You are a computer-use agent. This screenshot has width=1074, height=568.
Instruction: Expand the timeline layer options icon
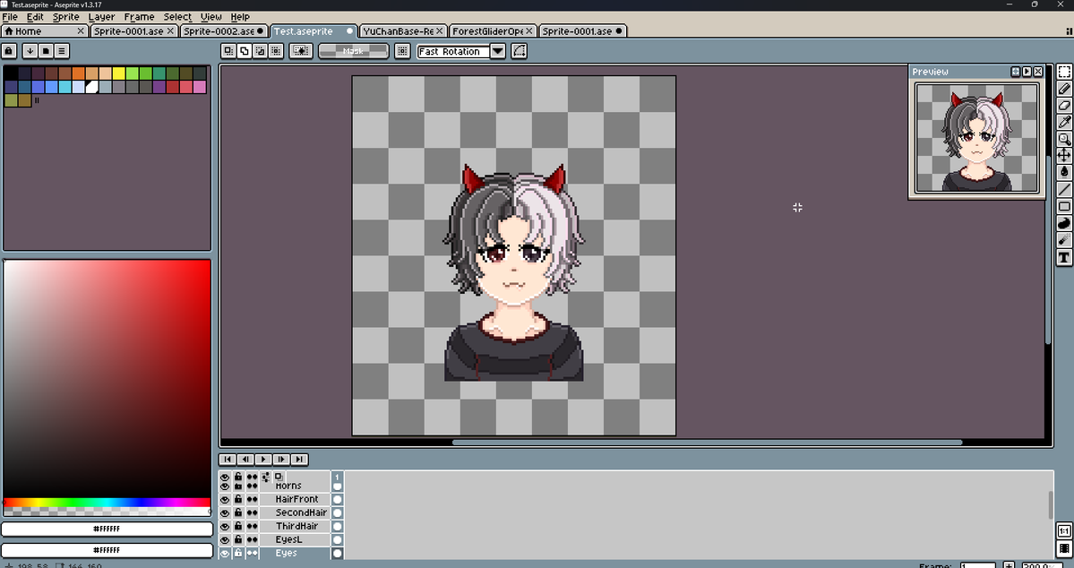(265, 478)
